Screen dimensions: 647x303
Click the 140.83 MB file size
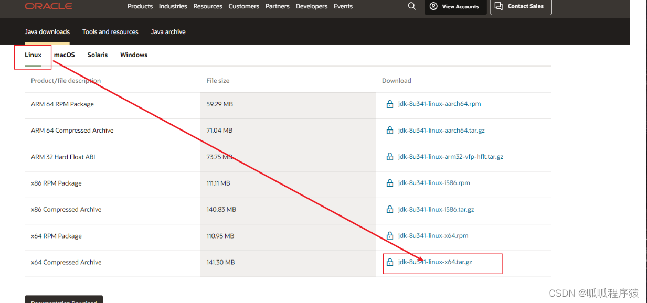click(x=221, y=210)
